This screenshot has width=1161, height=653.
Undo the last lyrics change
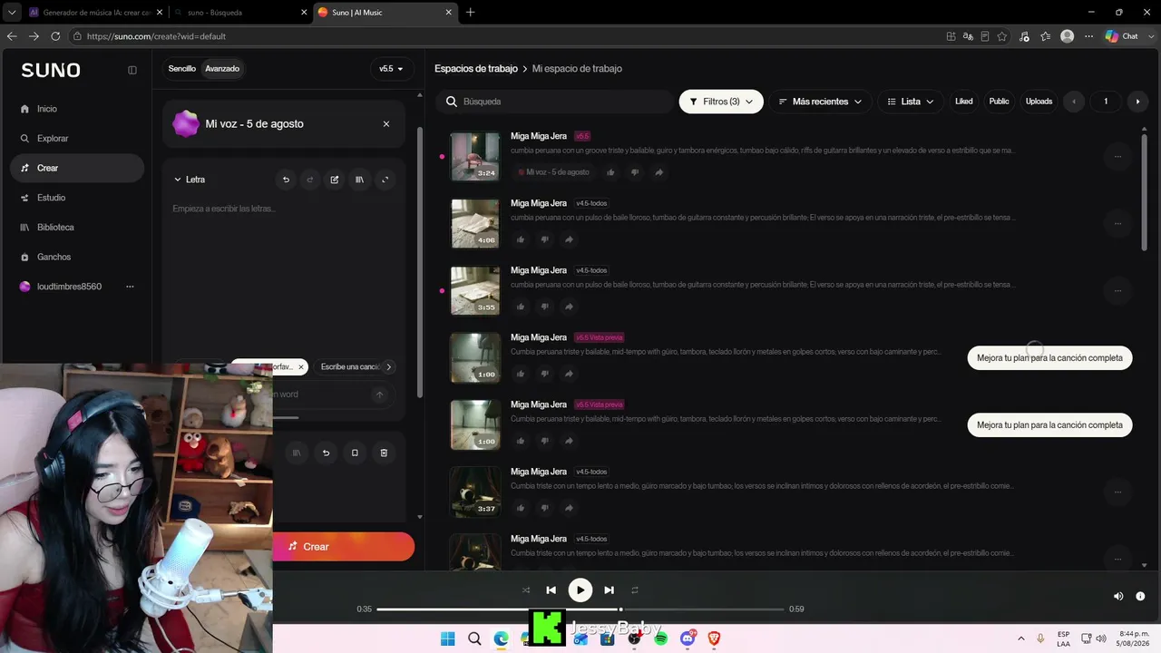[x=286, y=180]
